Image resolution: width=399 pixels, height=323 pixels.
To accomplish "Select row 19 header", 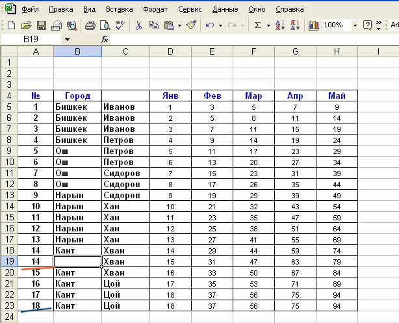I will [9, 261].
